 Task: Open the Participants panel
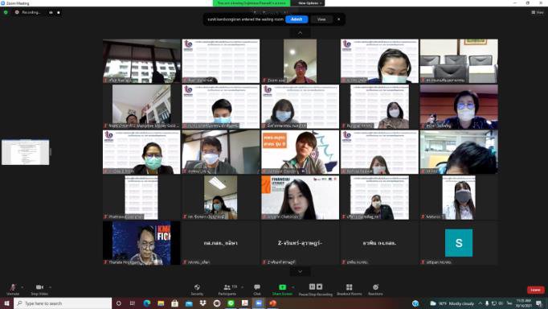click(x=228, y=289)
